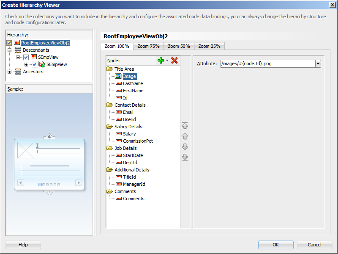Click the sample card right arrow
This screenshot has height=254, width=338.
(x=79, y=183)
